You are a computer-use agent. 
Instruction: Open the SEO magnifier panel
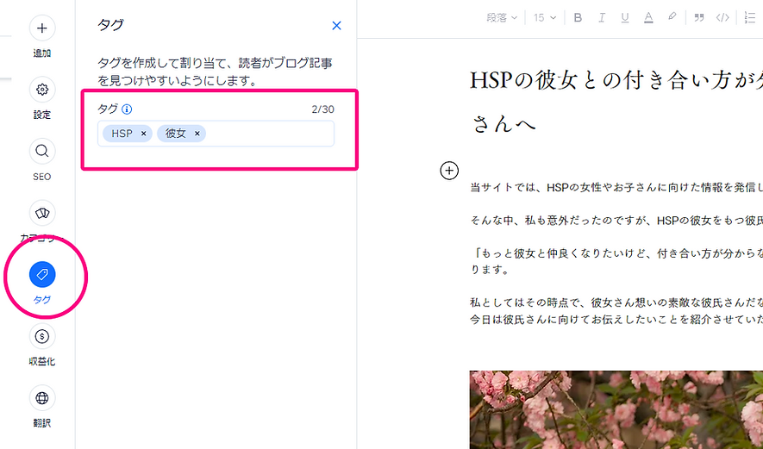(42, 152)
